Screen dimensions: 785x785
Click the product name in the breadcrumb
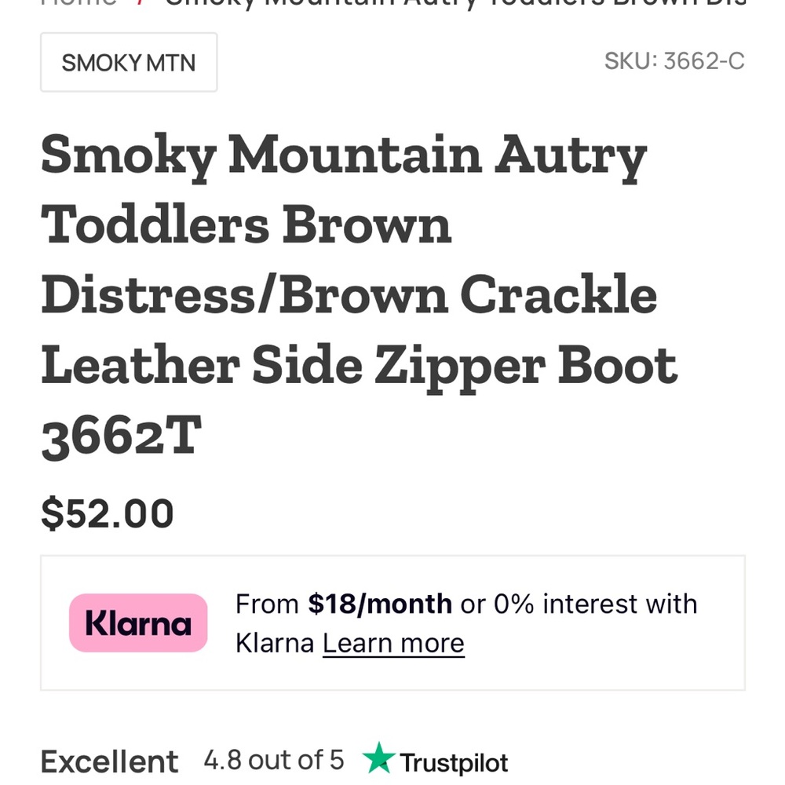point(455,2)
